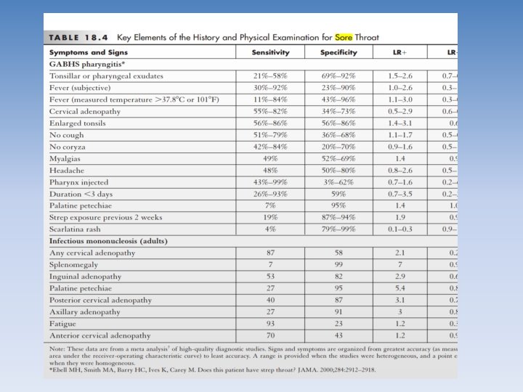Click LR+ value '0.5–2.9'
The height and width of the screenshot is (392, 523).
(x=400, y=111)
